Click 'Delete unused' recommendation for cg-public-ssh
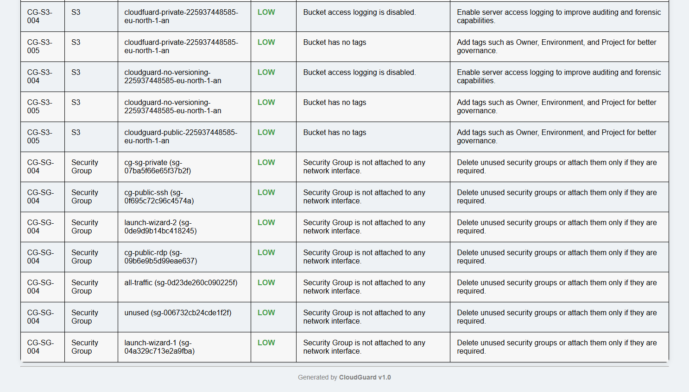 [557, 196]
